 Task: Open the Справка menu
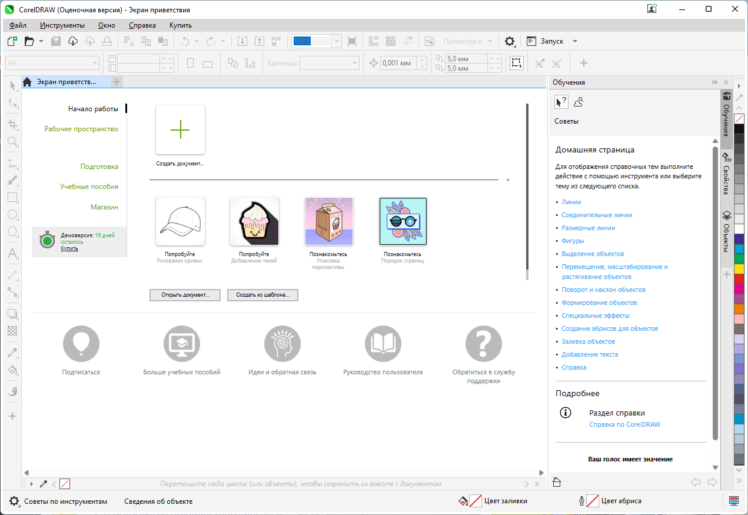coord(142,25)
